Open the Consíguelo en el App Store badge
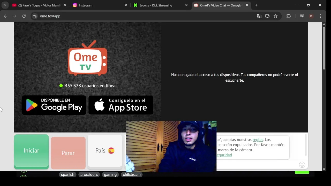Viewport: 331px width, 186px height. tap(121, 105)
